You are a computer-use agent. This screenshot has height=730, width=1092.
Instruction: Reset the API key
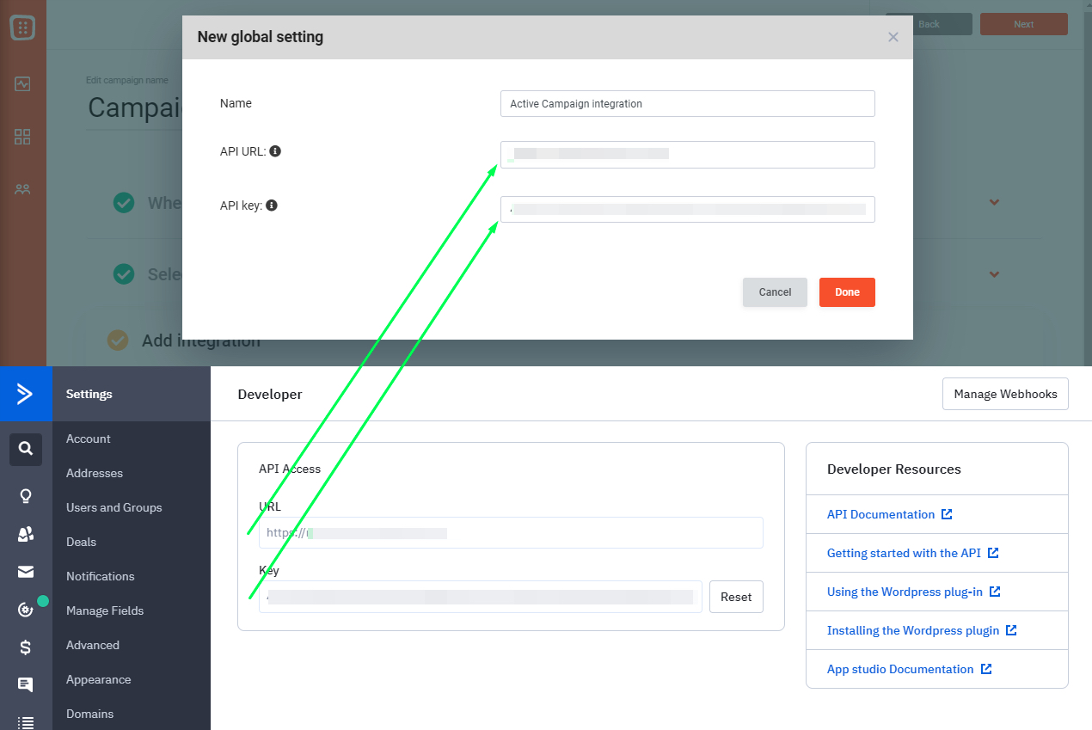(x=736, y=597)
